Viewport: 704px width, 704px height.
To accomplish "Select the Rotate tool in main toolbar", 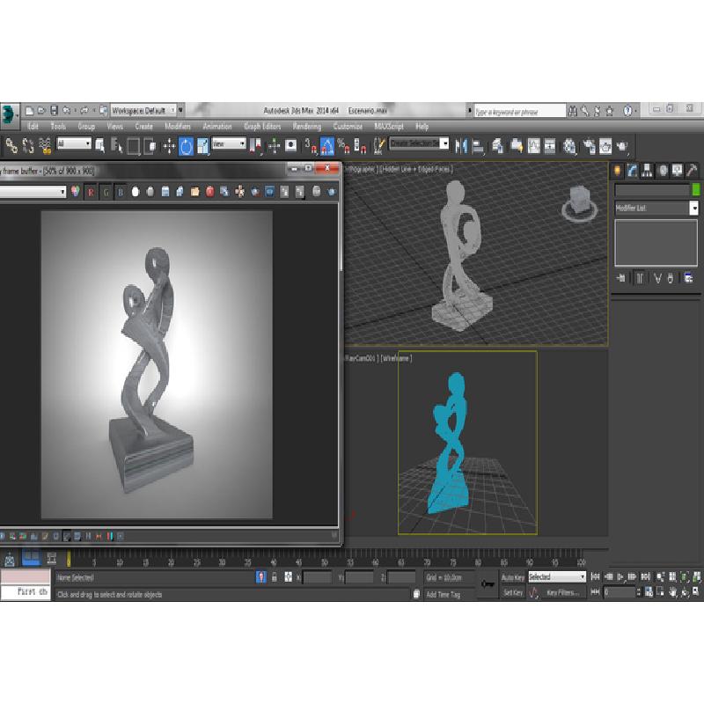I will point(187,145).
